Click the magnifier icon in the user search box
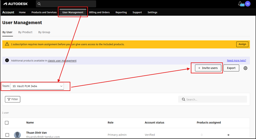This screenshot has width=256, height=139. [183, 99]
